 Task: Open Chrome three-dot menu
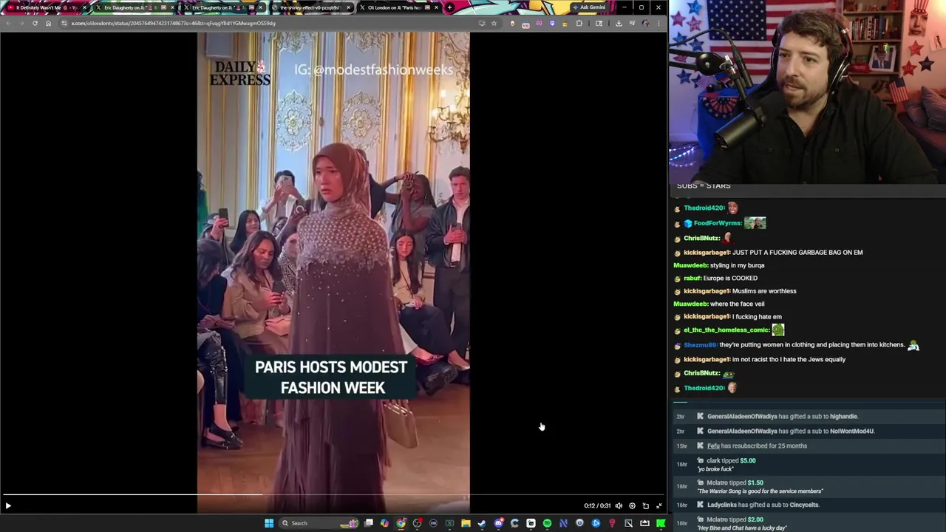click(x=659, y=23)
